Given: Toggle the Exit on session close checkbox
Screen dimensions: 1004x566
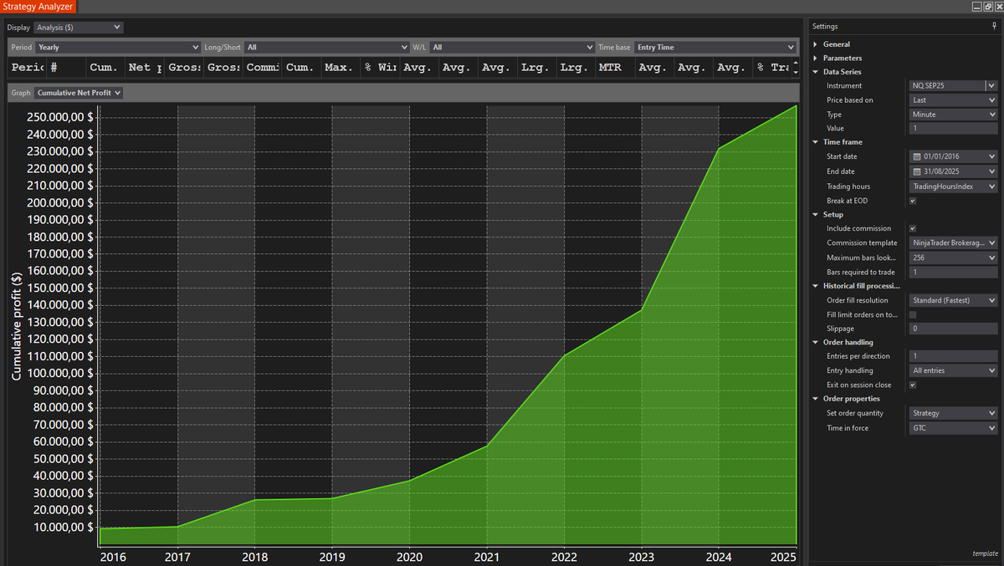Looking at the screenshot, I should [913, 385].
